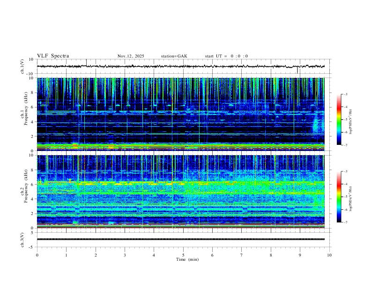This screenshot has width=371, height=286.
Task: Click time-axis tick label '0'
Action: pos(37,255)
